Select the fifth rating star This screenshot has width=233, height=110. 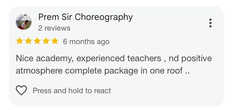pos(55,41)
